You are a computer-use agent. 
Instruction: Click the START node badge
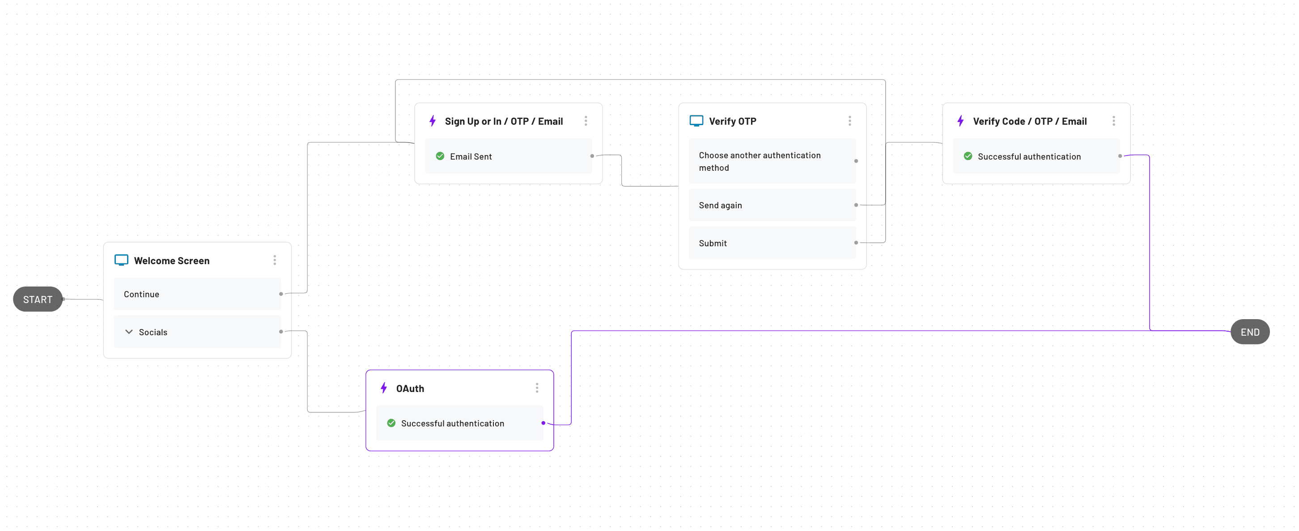coord(37,299)
